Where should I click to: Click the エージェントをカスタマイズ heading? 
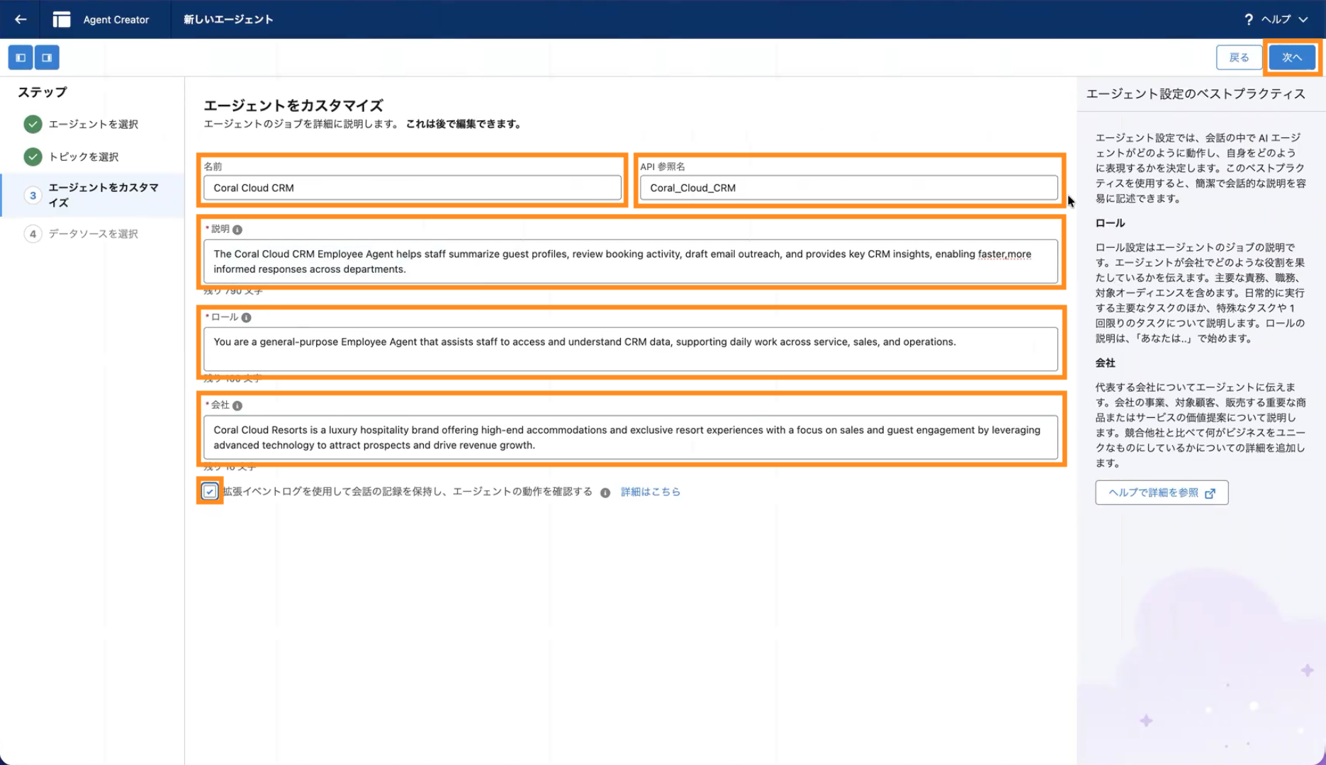click(x=293, y=106)
